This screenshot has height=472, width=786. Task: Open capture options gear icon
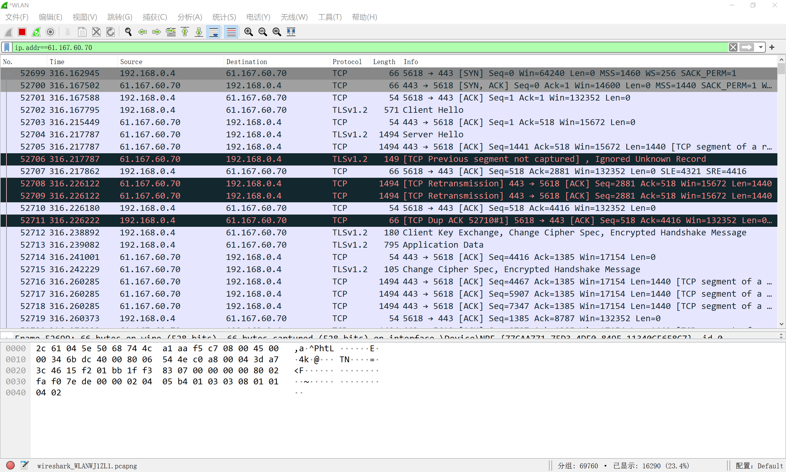click(50, 32)
